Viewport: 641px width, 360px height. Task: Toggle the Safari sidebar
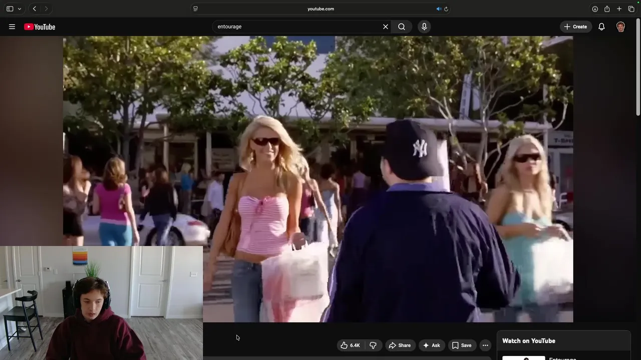(10, 8)
